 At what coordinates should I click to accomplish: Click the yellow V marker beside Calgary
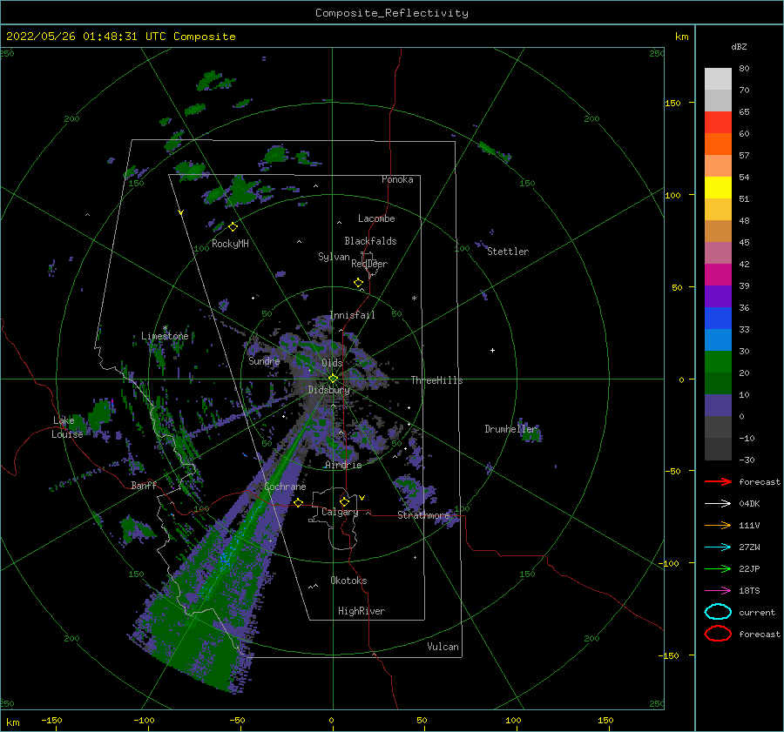pos(362,498)
